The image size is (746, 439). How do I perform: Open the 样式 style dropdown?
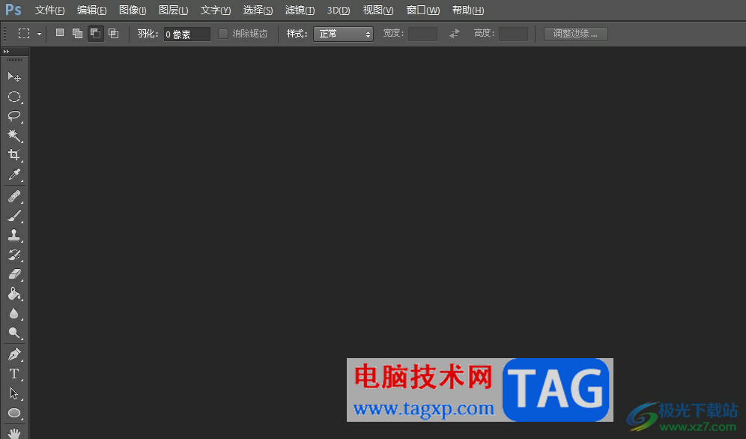343,34
